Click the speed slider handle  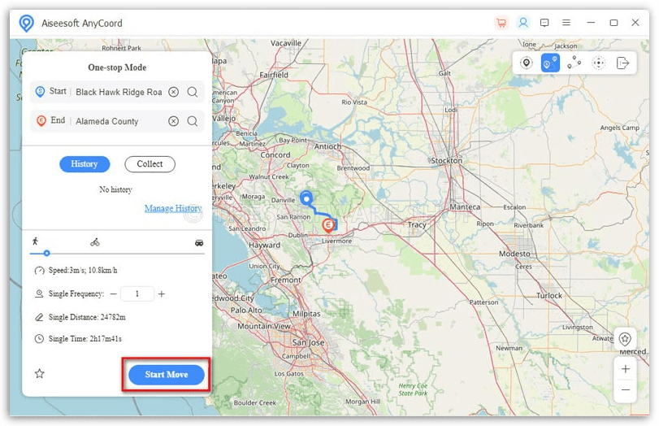point(46,253)
